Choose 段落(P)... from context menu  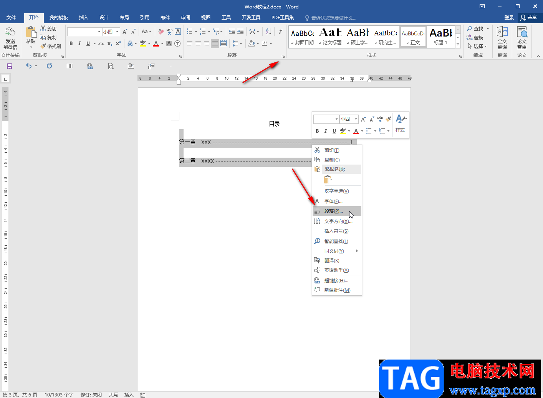[337, 211]
